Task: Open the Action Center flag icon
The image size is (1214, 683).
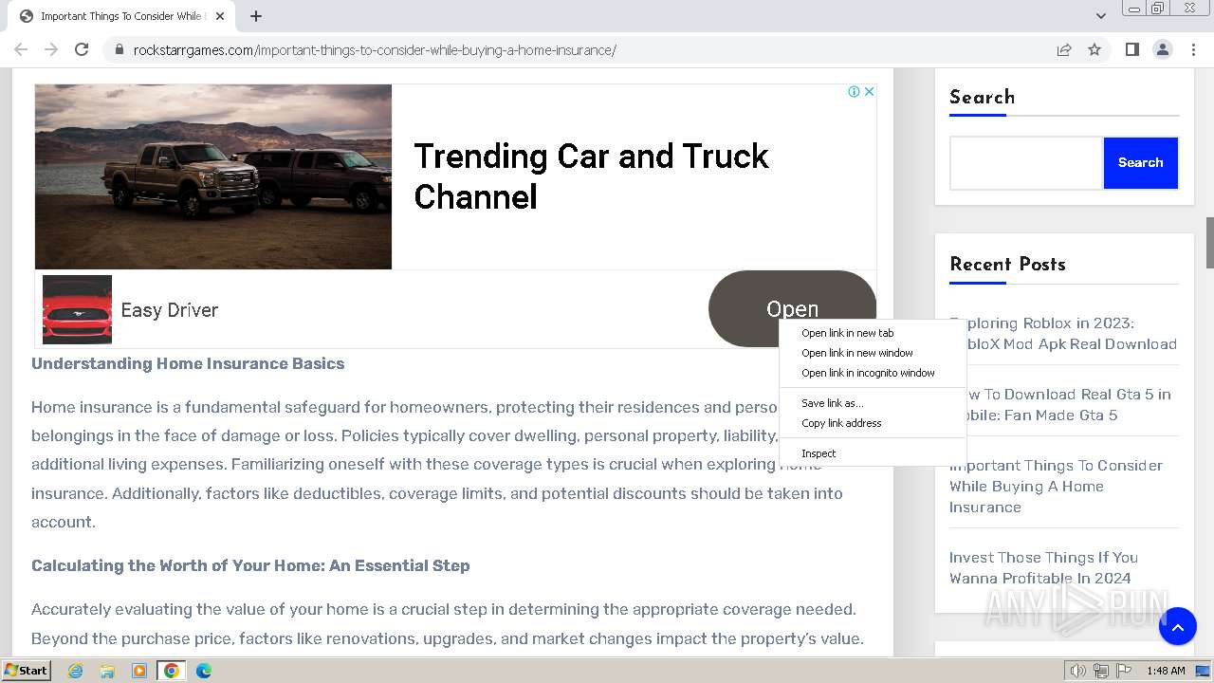Action: pos(1124,671)
